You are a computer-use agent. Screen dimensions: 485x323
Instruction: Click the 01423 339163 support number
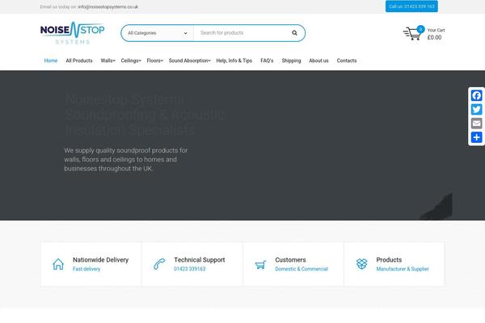[190, 269]
